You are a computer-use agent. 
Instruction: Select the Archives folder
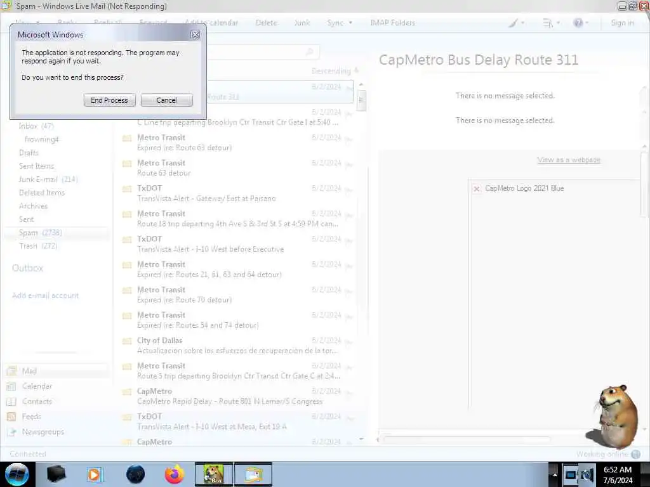33,206
